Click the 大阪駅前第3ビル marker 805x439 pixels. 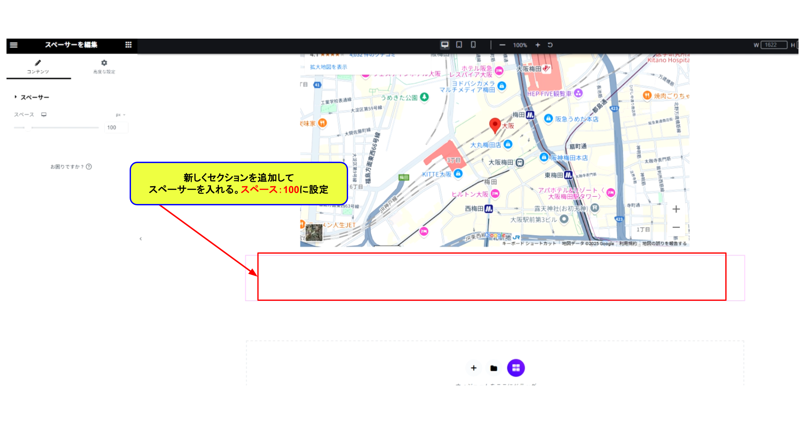pos(564,219)
